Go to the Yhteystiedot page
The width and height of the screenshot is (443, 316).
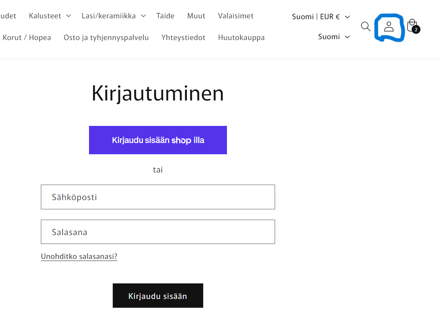point(183,38)
